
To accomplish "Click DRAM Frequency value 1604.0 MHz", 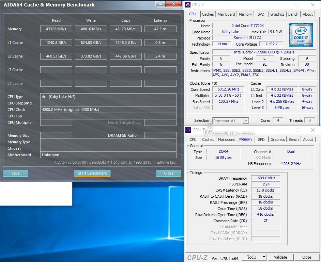I will pyautogui.click(x=265, y=178).
